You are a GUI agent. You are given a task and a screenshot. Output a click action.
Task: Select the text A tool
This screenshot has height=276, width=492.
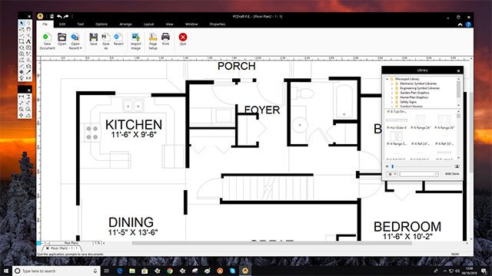tap(28, 41)
